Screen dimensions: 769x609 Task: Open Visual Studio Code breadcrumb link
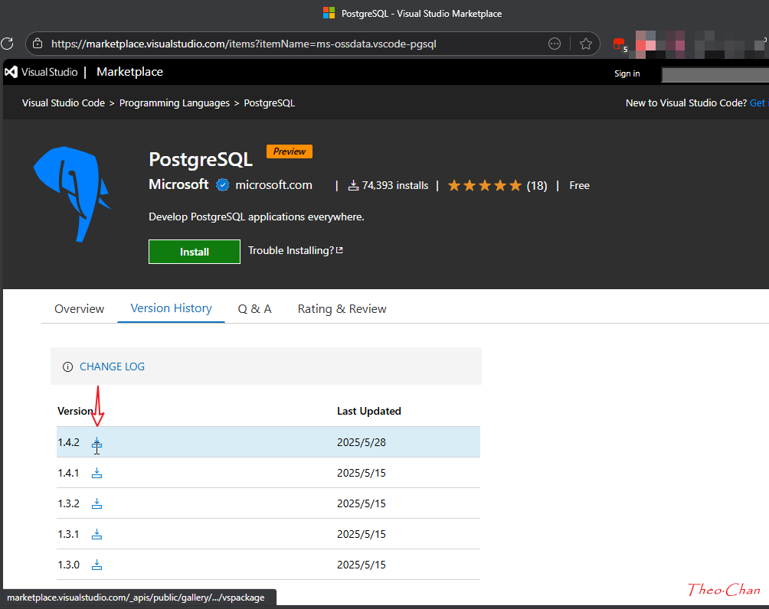click(x=64, y=103)
